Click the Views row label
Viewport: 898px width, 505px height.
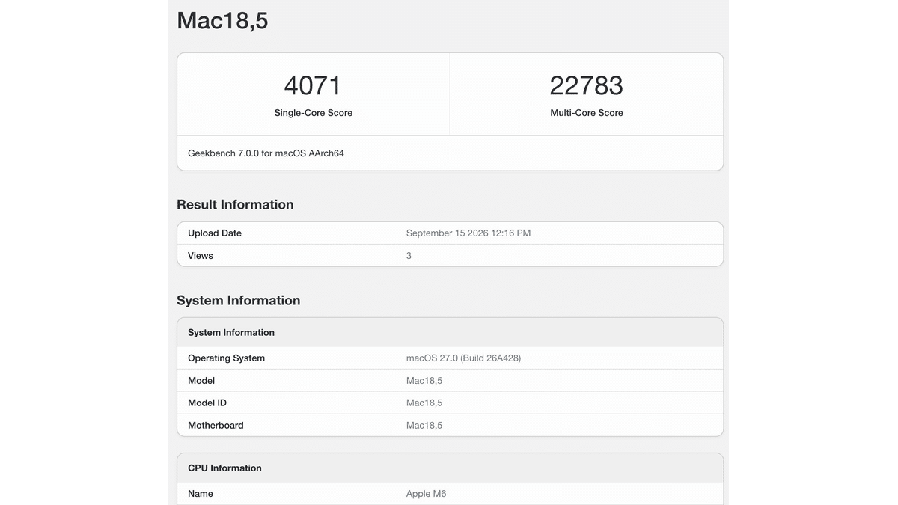pos(201,256)
